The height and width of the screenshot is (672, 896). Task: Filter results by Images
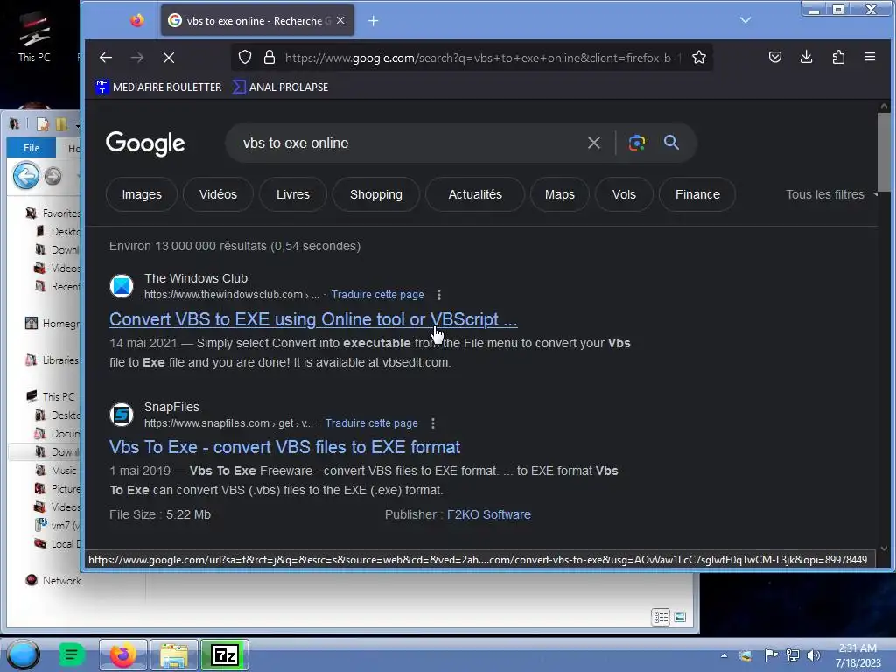(142, 194)
